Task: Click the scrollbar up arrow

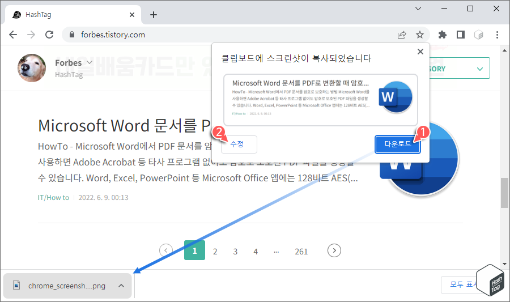Action: (504, 51)
